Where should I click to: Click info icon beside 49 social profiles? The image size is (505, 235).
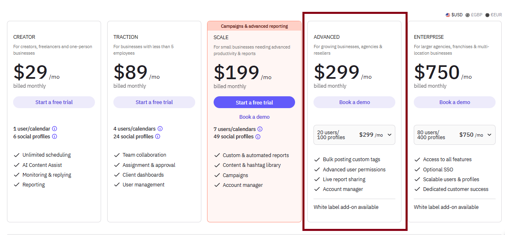point(258,137)
